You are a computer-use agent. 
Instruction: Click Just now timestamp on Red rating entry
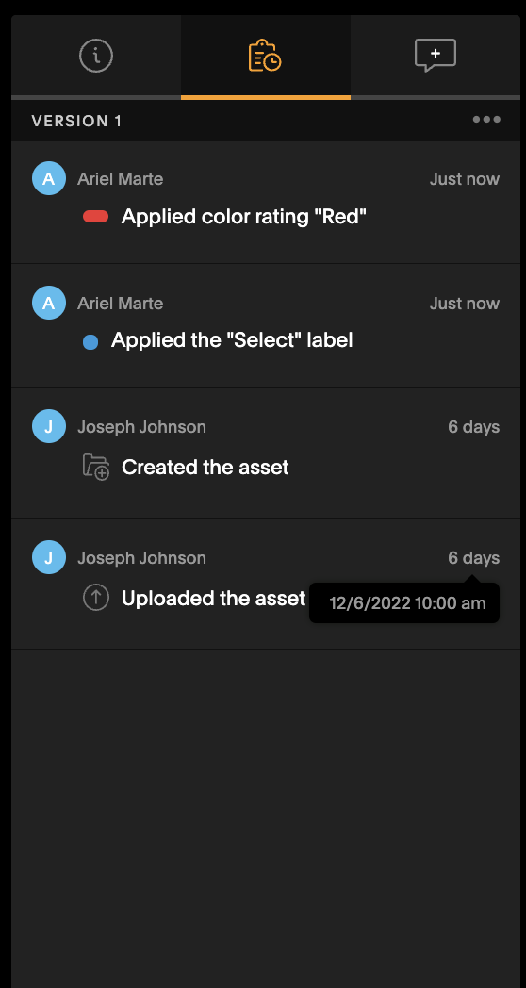pos(465,179)
